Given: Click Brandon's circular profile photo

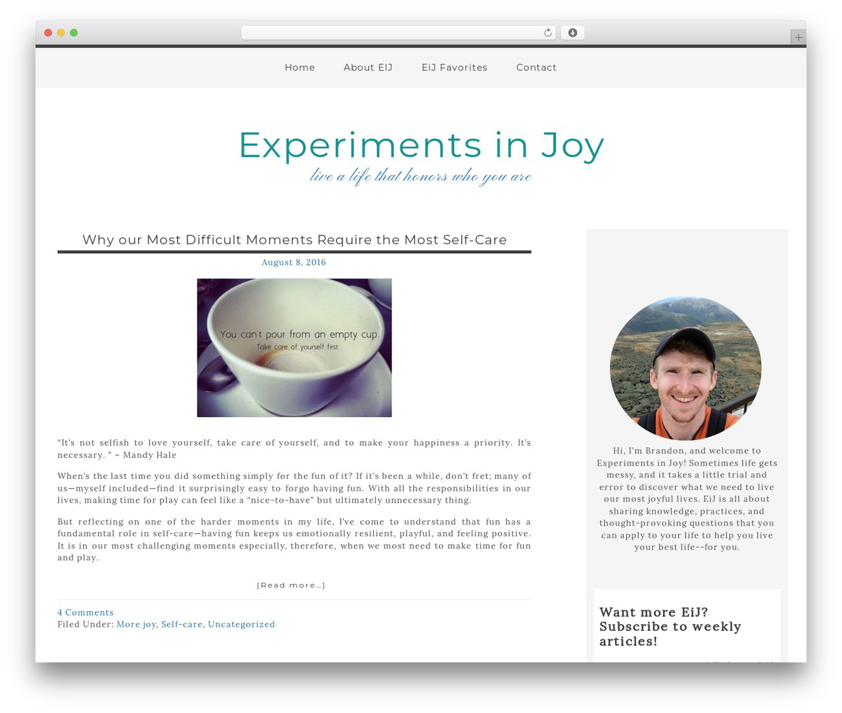Looking at the screenshot, I should coord(686,368).
